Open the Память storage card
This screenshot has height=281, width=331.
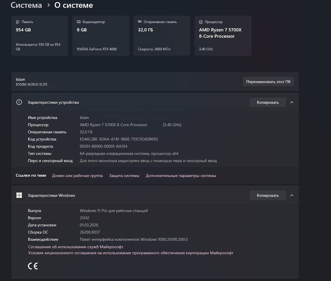point(40,36)
